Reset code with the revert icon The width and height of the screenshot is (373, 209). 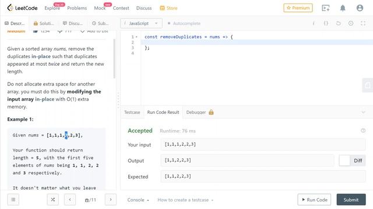pos(338,23)
